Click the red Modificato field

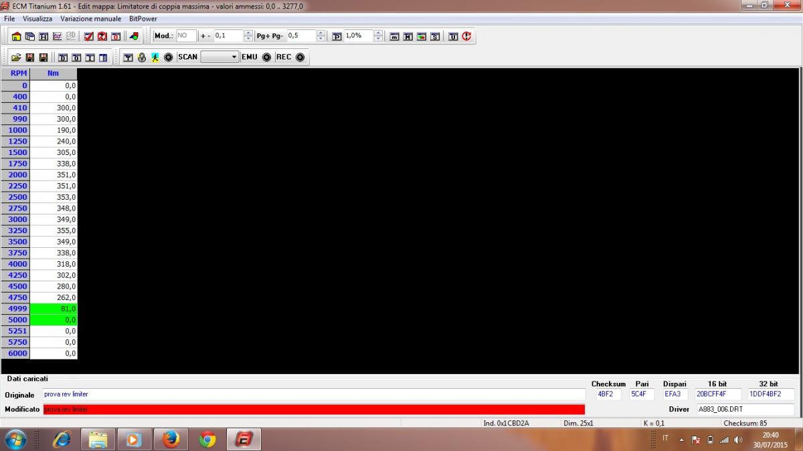[x=314, y=409]
